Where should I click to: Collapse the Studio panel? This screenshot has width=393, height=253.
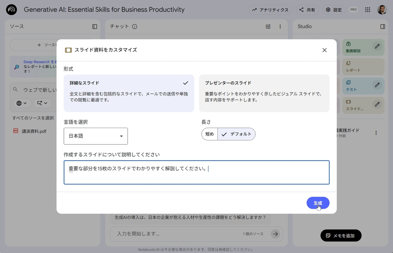383,27
